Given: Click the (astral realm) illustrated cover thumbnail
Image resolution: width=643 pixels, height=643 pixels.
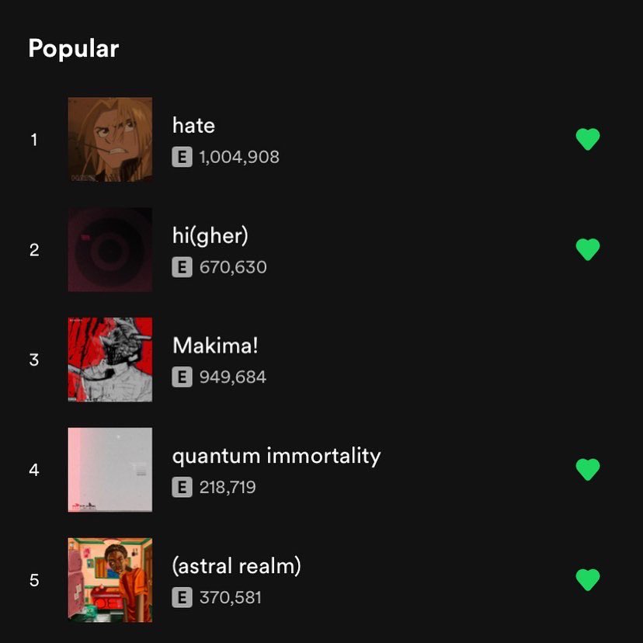Looking at the screenshot, I should point(109,580).
